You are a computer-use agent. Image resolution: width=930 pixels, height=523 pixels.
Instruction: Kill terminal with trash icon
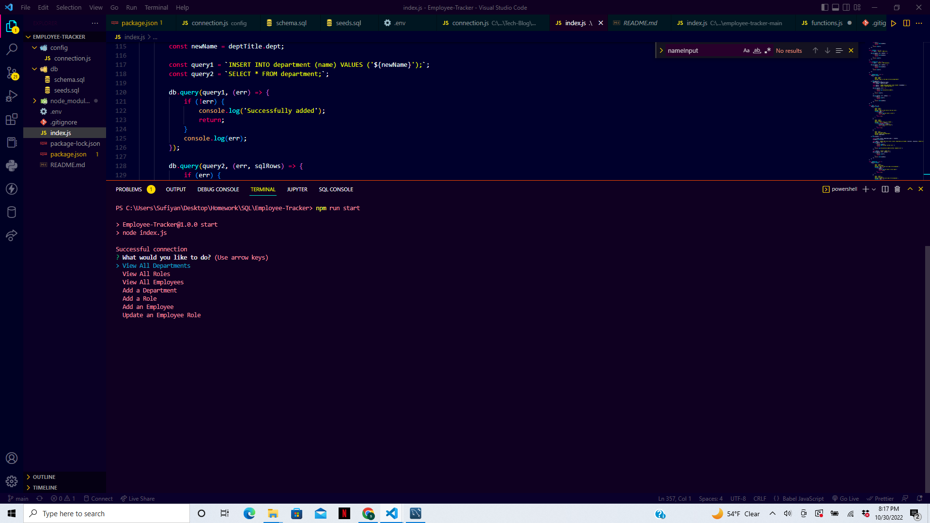pyautogui.click(x=897, y=189)
